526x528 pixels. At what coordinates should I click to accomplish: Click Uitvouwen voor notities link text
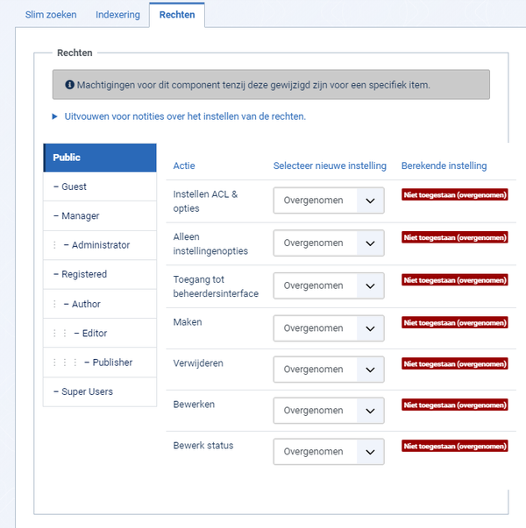[x=185, y=116]
